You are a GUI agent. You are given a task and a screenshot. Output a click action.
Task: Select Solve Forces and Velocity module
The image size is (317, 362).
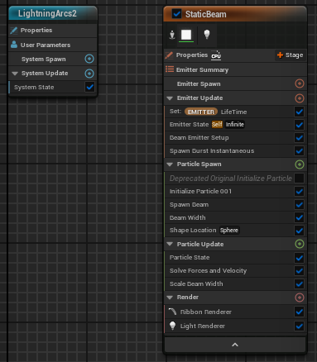235,270
